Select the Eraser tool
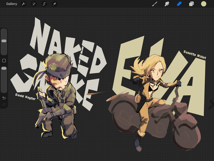 tap(179, 4)
